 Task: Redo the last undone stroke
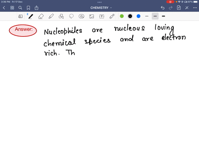tap(171, 8)
